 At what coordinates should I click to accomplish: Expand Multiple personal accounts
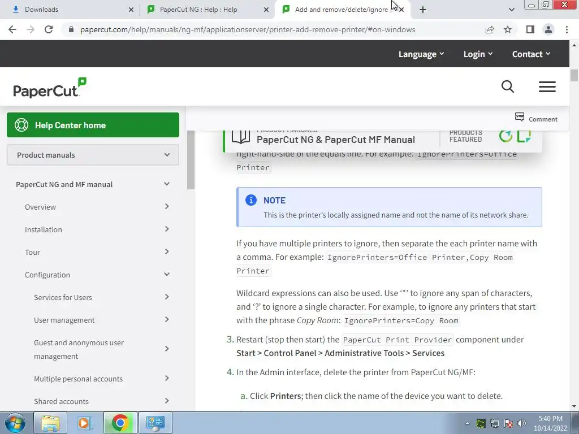167,378
